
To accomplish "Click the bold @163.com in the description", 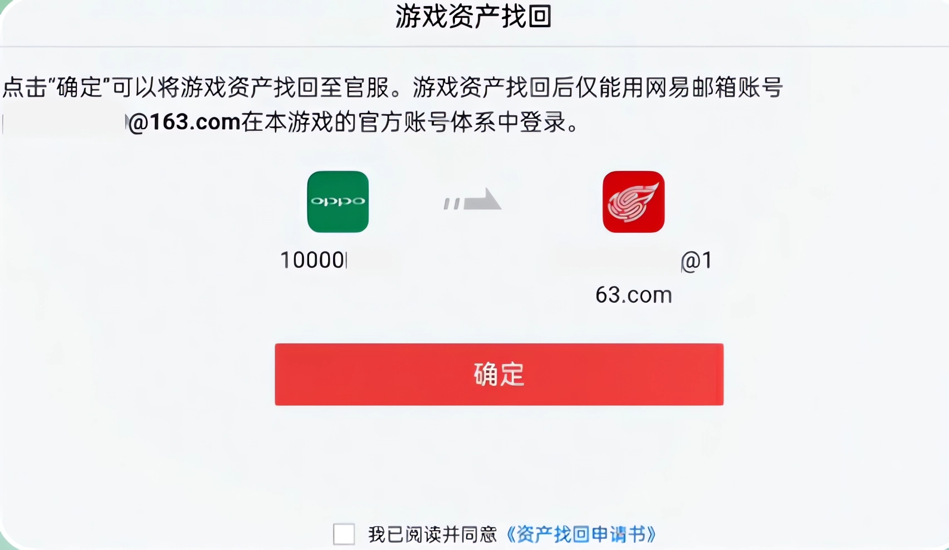I will 184,122.
